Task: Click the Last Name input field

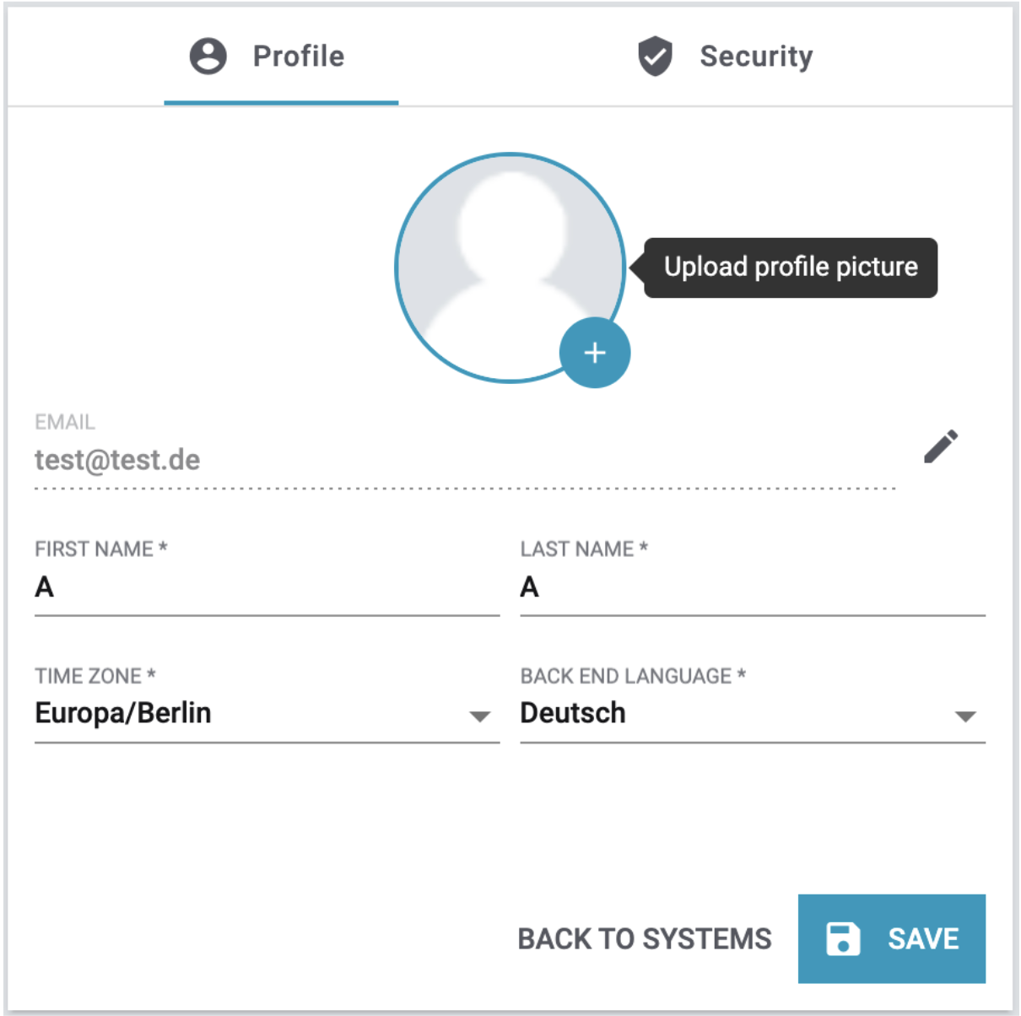Action: pyautogui.click(x=752, y=587)
